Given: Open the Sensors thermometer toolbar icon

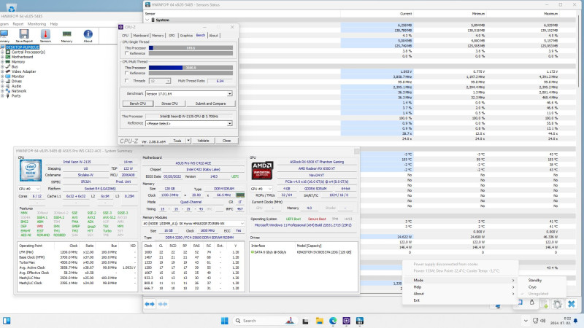Looking at the screenshot, I should (45, 36).
